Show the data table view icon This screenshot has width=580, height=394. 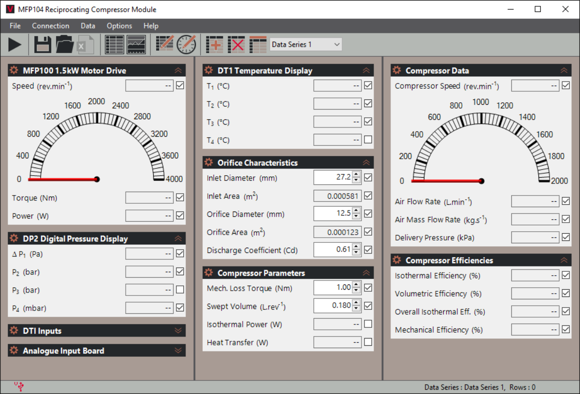(115, 44)
